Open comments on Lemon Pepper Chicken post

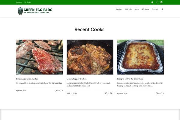pyautogui.click(x=106, y=93)
